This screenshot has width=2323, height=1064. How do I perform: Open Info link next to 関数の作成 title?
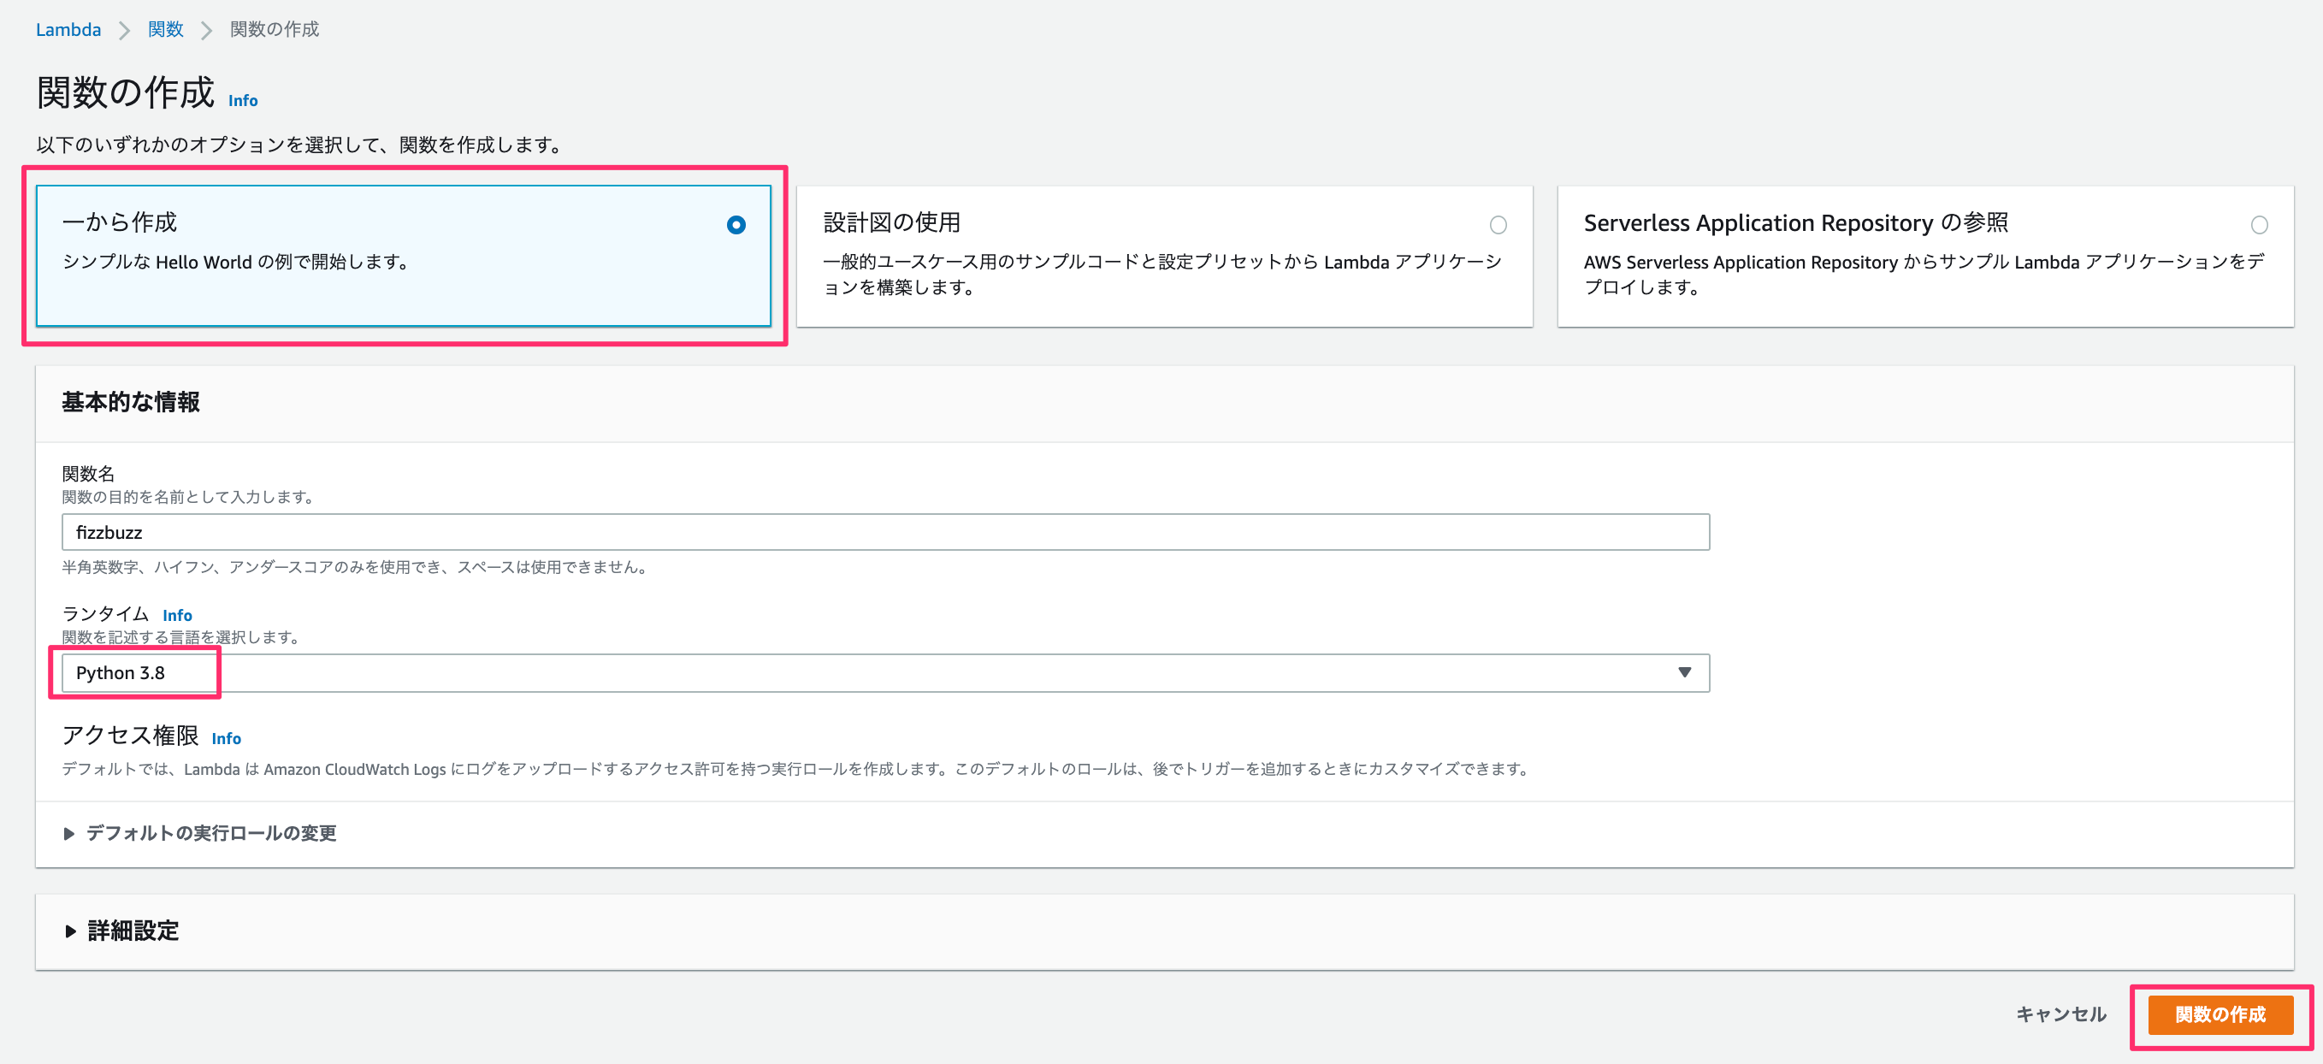(243, 100)
